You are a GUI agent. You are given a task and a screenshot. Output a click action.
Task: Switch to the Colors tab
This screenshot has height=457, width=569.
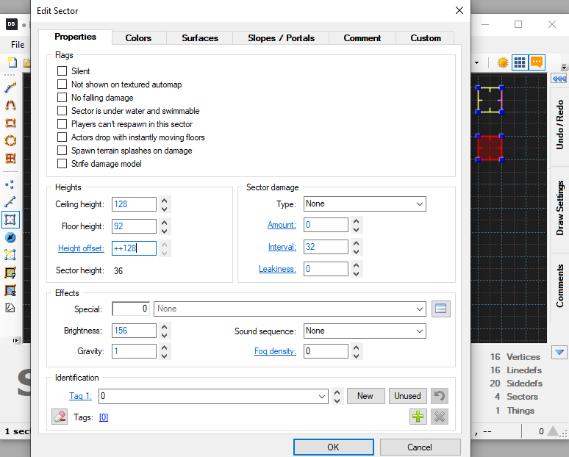(138, 38)
